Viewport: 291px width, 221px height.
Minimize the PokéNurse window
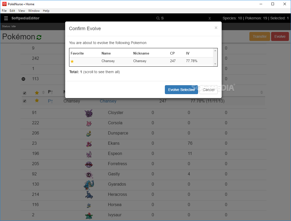(x=261, y=4)
